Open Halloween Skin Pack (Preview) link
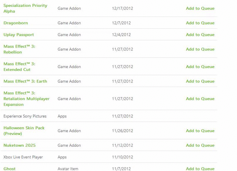This screenshot has width=237, height=171. pos(24,131)
